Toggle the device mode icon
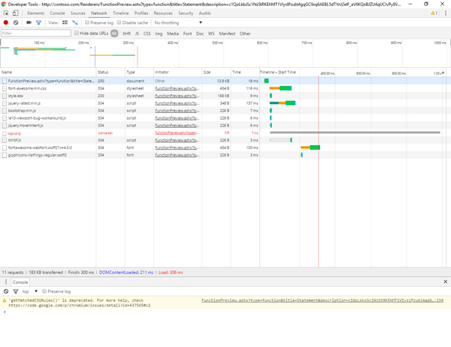451x347 pixels. coord(16,13)
